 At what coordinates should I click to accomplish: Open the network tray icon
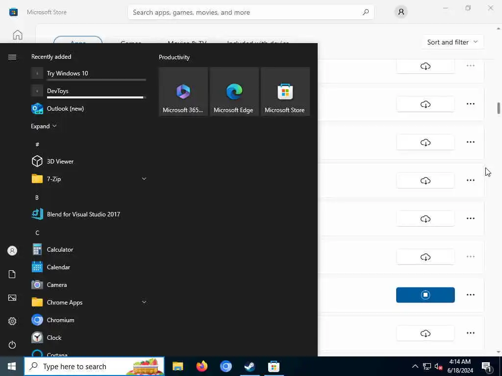[x=427, y=366]
